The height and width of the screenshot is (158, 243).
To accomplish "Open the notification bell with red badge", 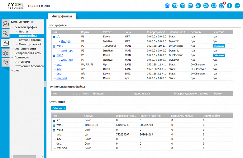I will (222, 6).
